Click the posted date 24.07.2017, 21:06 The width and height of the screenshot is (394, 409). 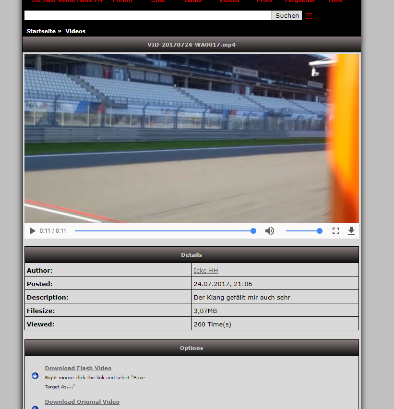(x=223, y=284)
